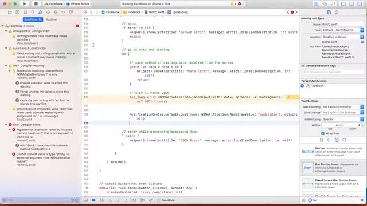Screen dimensions: 367x206
Task: Click FaceBook project in breadcrumb
Action: click(x=111, y=12)
